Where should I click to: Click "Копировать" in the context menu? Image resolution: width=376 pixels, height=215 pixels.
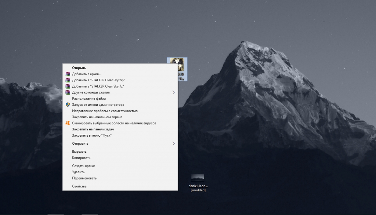81,158
